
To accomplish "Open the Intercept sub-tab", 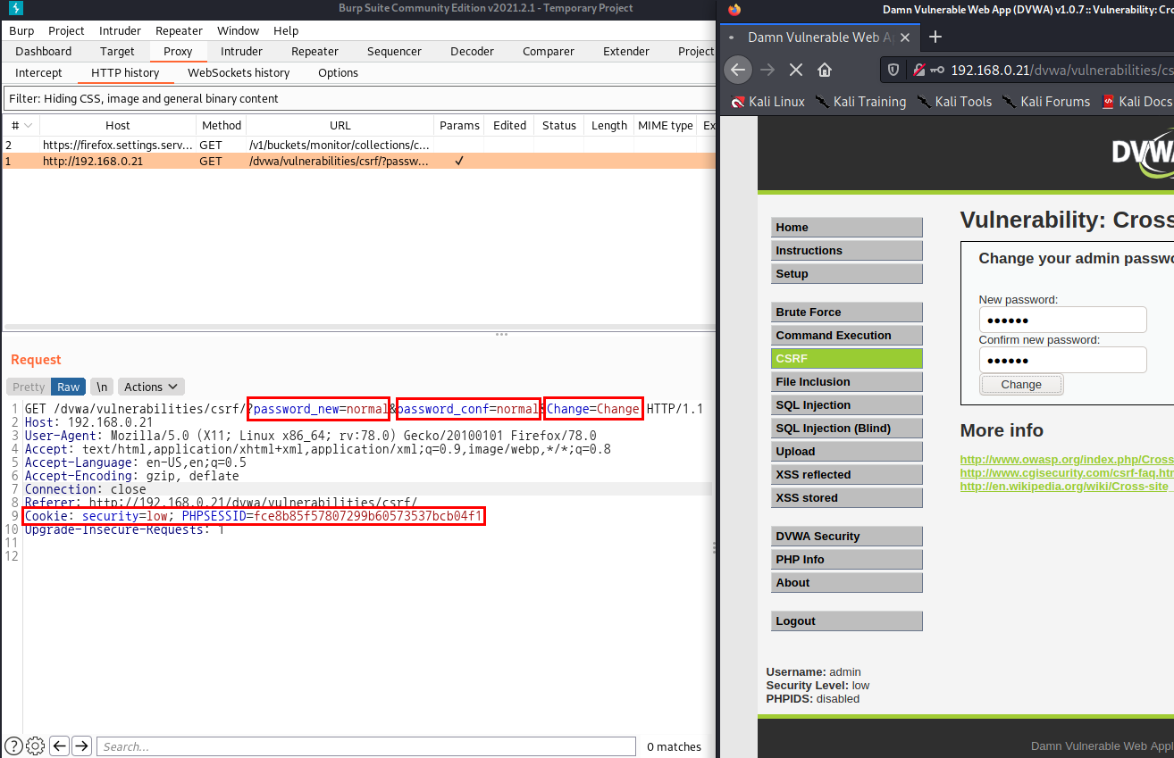I will pos(38,72).
